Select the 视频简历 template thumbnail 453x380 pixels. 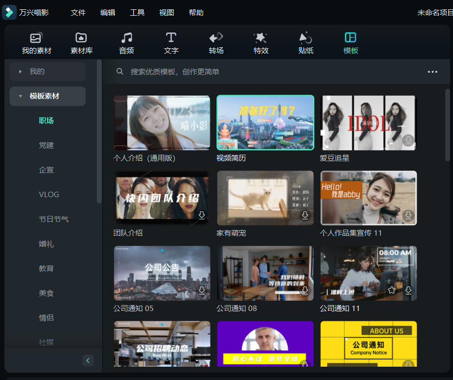265,122
